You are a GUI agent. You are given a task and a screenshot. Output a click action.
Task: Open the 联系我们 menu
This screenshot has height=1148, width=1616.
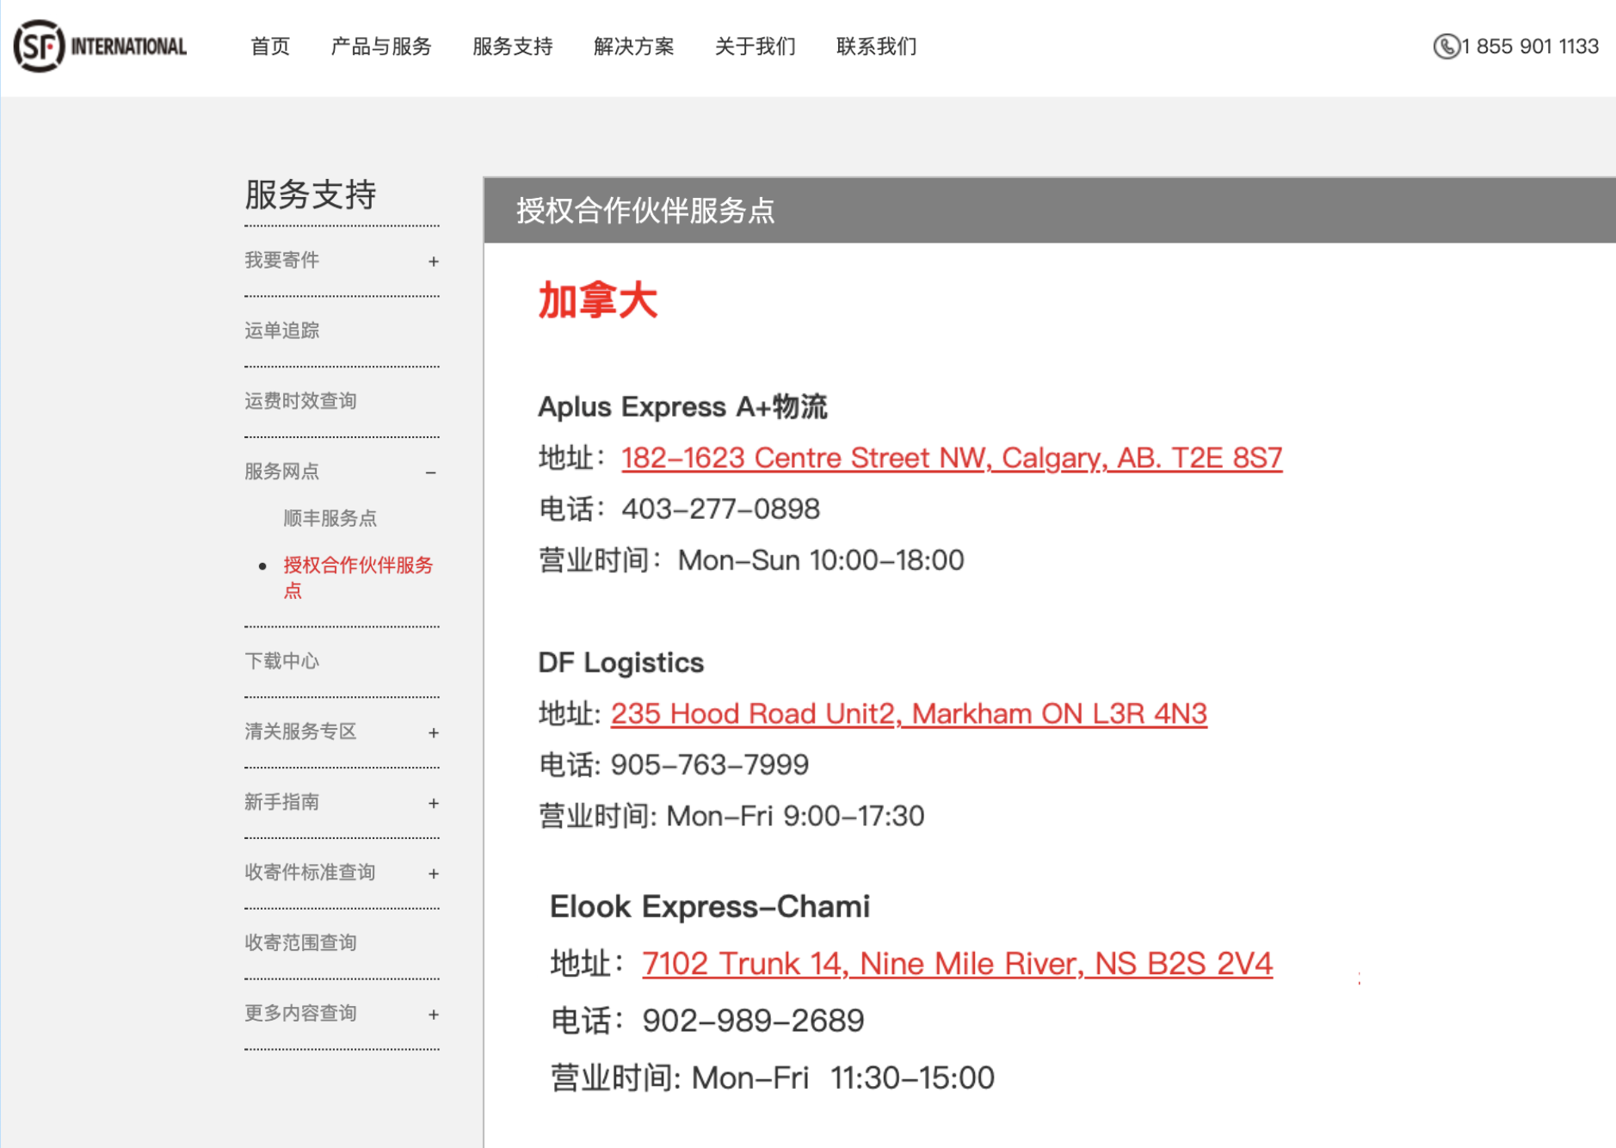pos(877,46)
